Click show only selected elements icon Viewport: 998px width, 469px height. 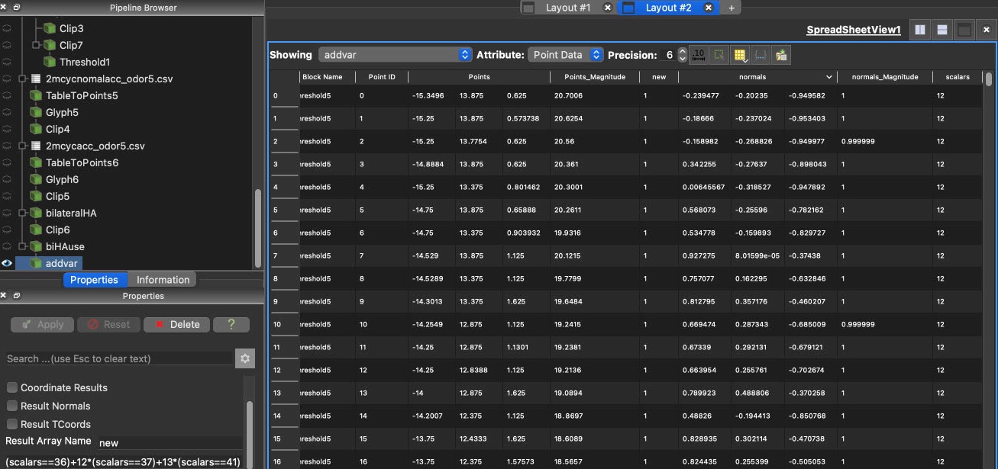tap(719, 55)
